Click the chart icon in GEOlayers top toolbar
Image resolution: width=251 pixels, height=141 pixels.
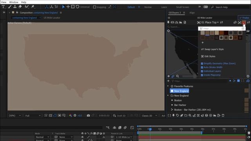[180, 22]
